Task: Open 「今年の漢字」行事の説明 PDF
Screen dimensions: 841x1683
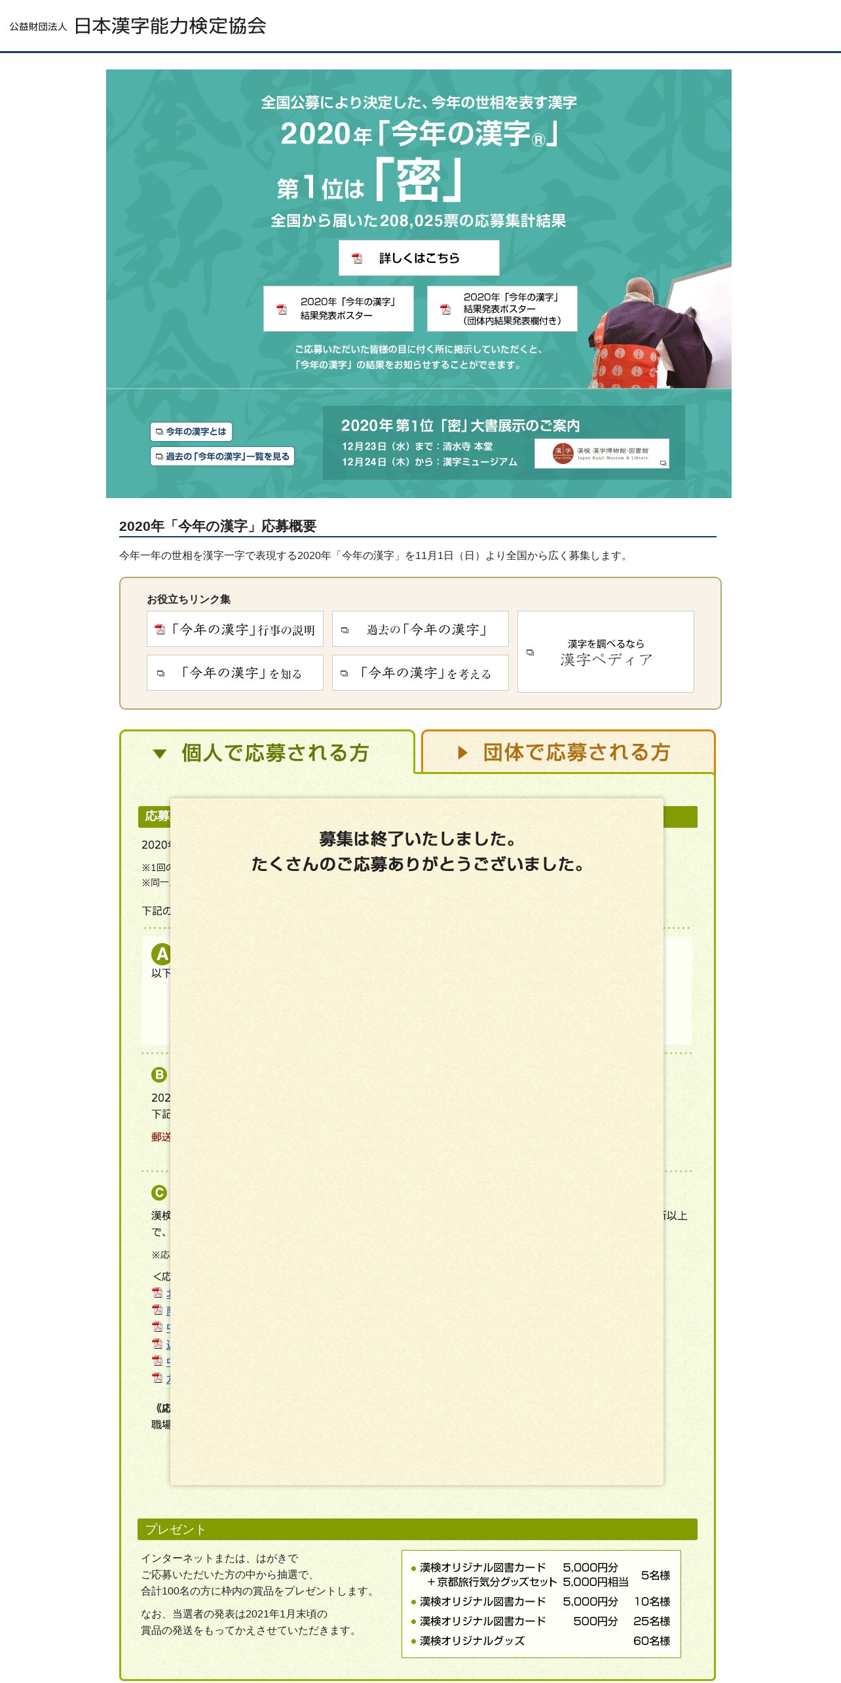Action: 235,629
